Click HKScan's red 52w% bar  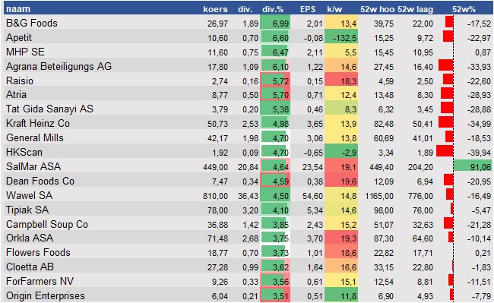click(x=445, y=151)
